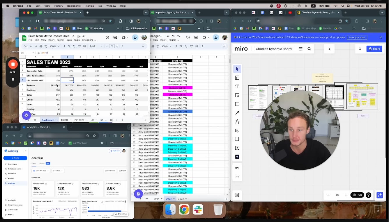Open Filters dropdown in Calendly
This screenshot has height=222, width=389.
58,171
